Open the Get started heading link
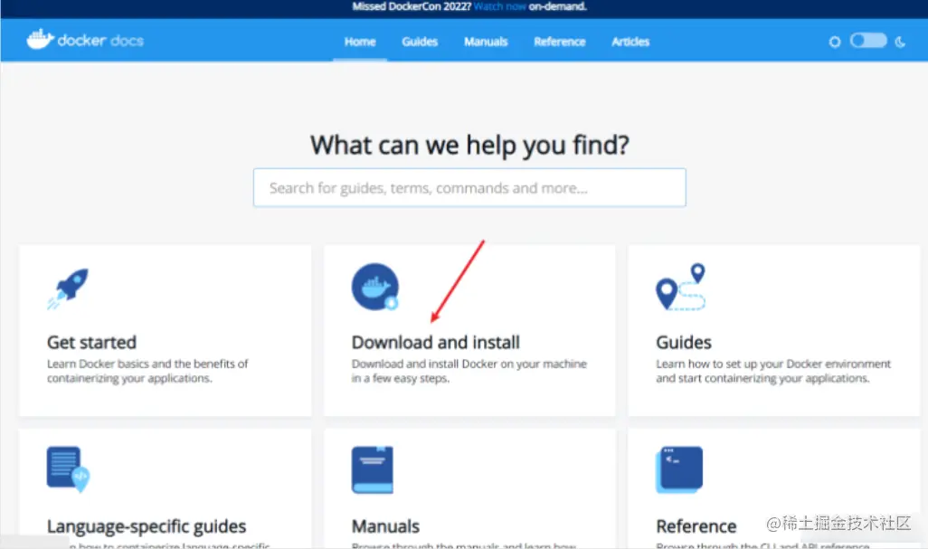This screenshot has width=928, height=549. (x=91, y=343)
